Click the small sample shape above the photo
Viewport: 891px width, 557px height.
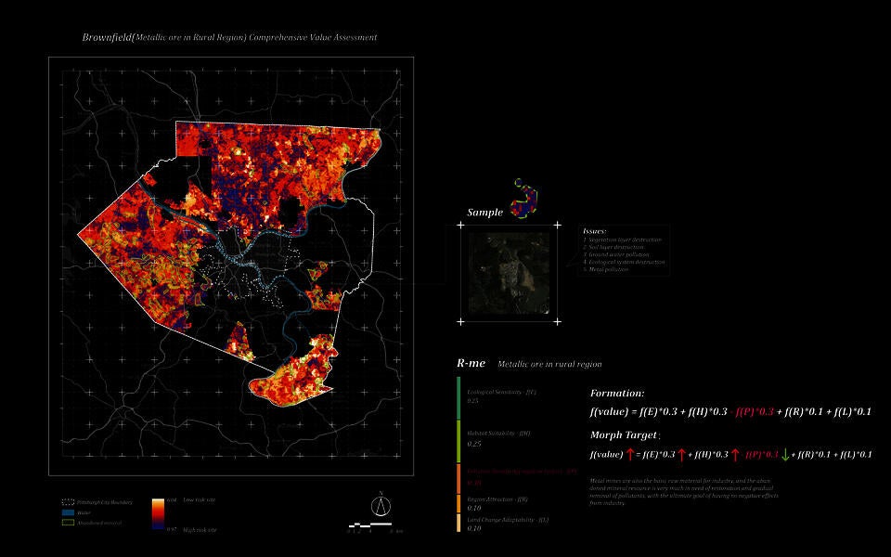(x=523, y=199)
